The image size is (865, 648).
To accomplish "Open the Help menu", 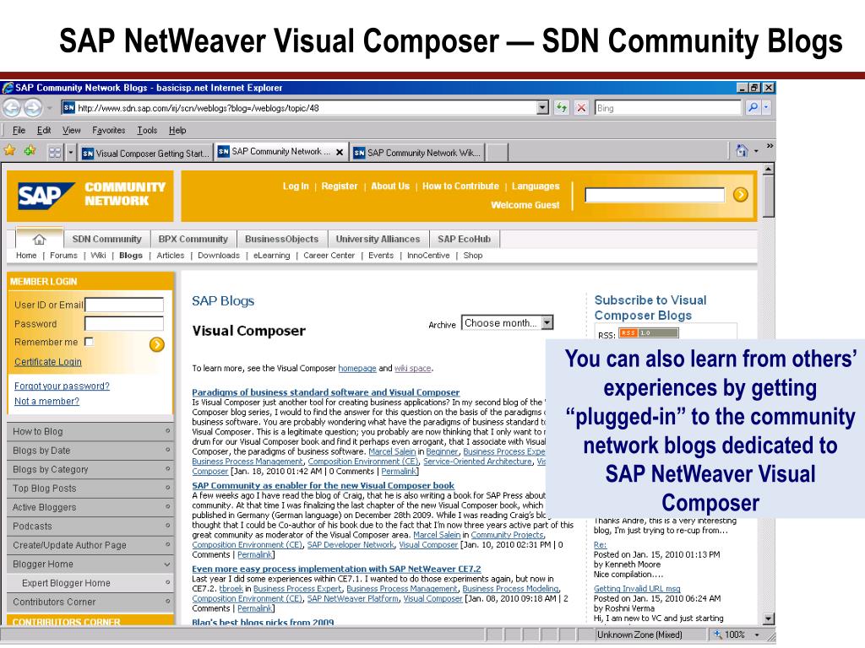I will click(177, 130).
